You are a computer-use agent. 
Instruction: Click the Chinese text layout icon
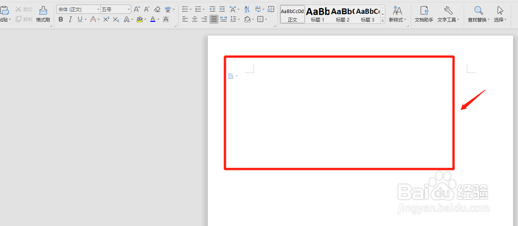[232, 9]
